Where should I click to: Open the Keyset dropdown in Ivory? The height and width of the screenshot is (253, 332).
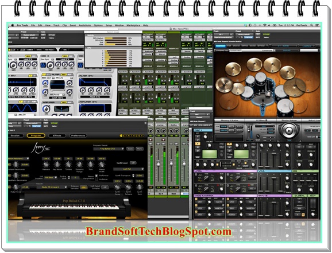click(51, 187)
